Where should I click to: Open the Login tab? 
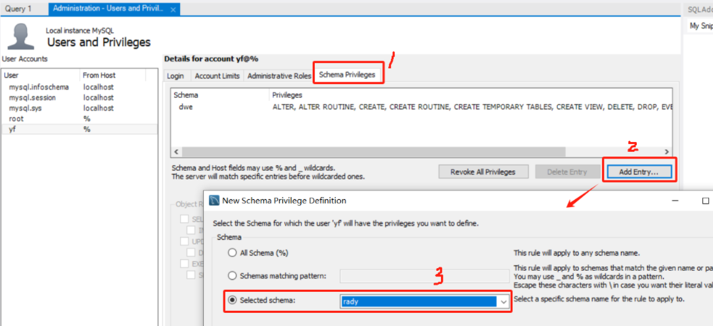click(176, 76)
